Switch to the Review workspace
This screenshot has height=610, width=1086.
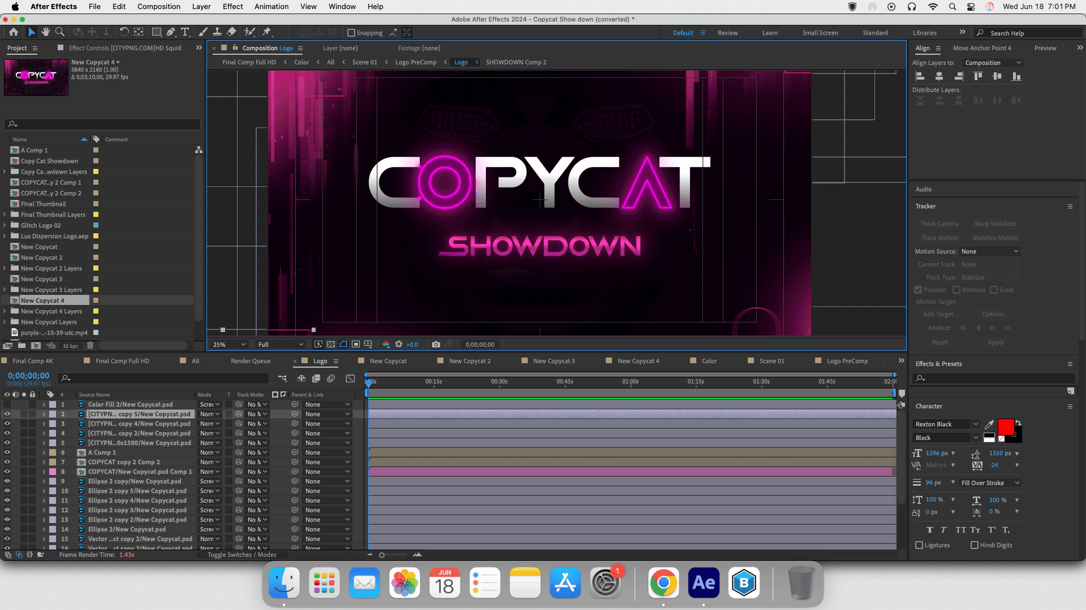tap(727, 33)
